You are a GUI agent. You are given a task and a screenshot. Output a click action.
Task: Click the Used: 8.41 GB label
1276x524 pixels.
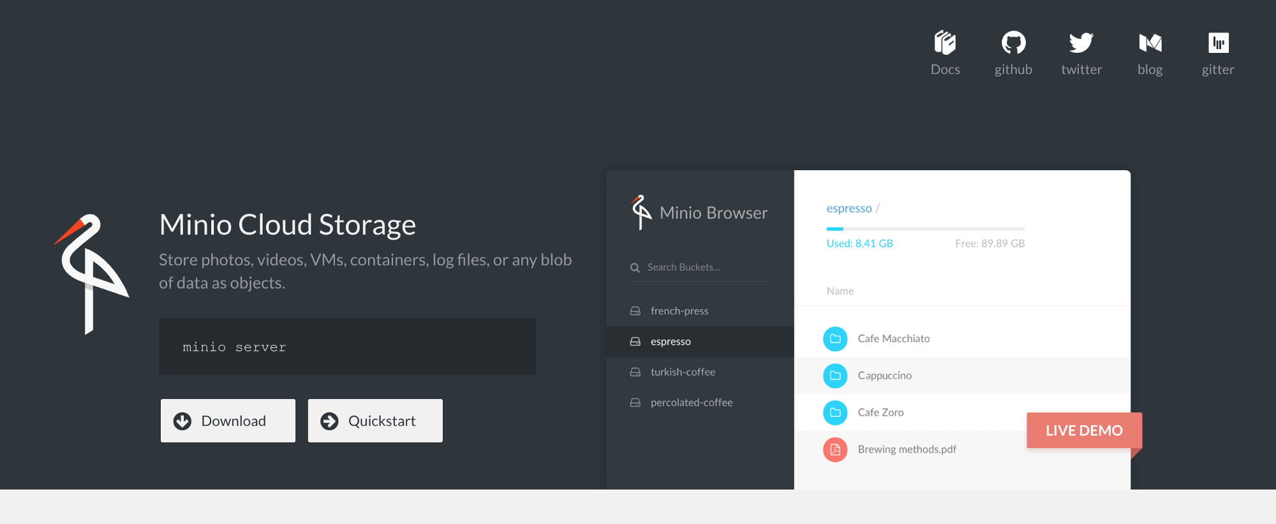(859, 244)
